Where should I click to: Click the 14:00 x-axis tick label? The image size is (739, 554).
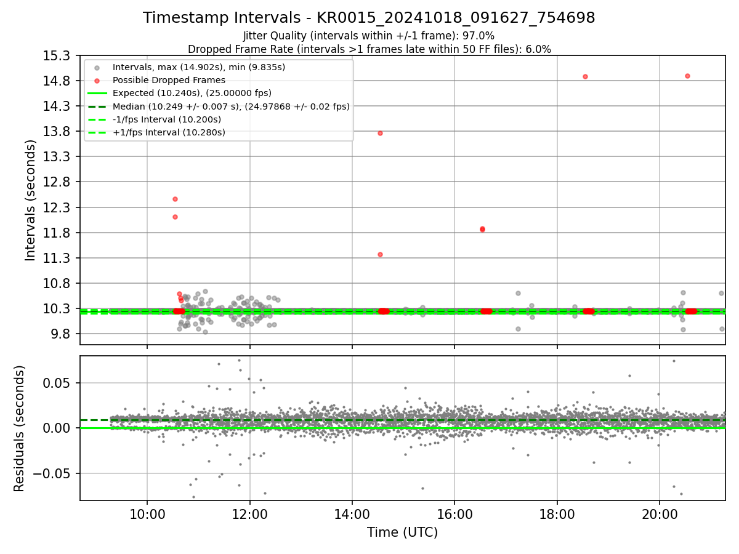click(x=352, y=513)
